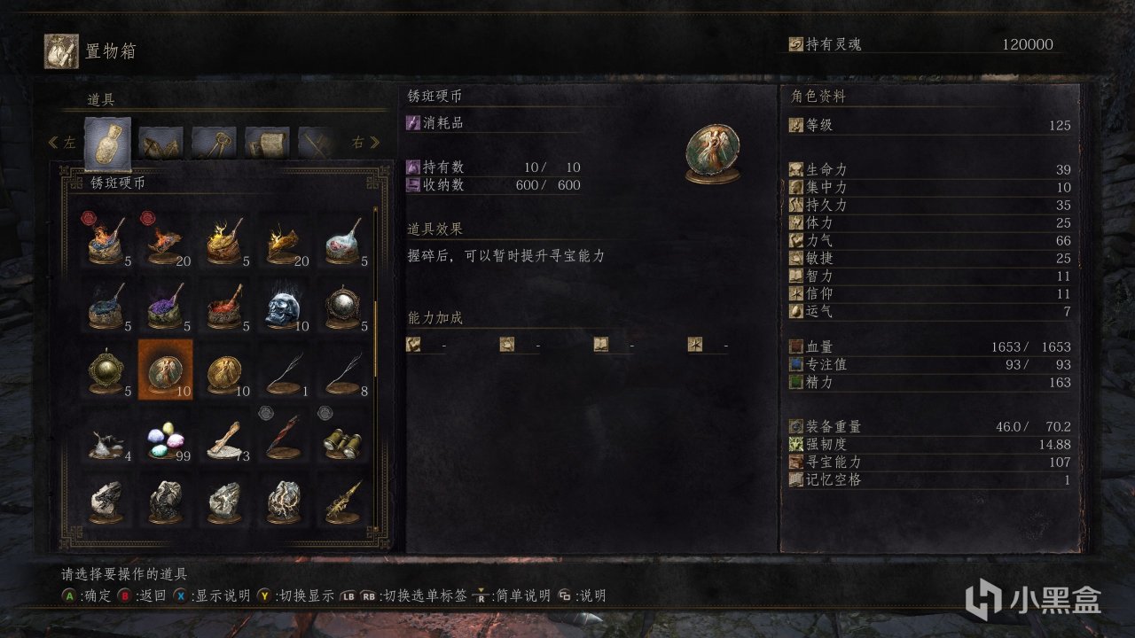
Task: Open the key-ring category tab
Action: click(214, 143)
